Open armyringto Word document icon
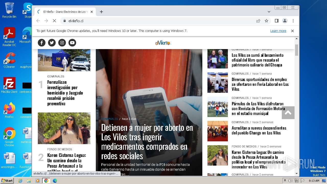The image size is (327, 184). 9,160
